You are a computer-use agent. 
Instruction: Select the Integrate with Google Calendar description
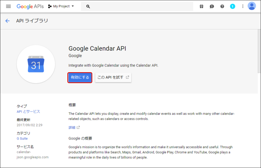coord(114,65)
